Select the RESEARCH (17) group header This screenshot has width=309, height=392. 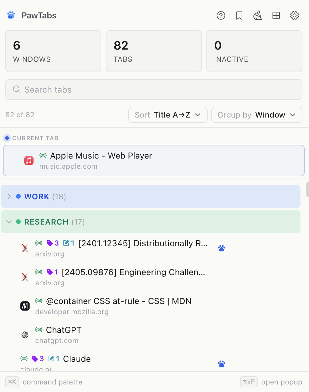tap(151, 222)
